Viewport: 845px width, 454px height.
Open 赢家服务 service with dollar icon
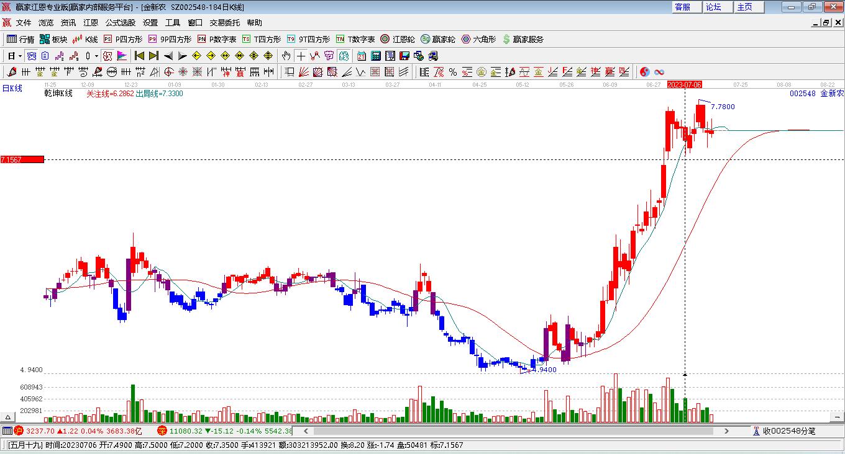click(523, 39)
